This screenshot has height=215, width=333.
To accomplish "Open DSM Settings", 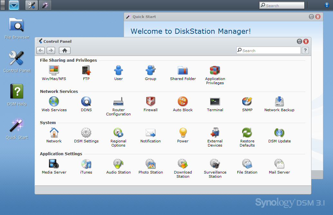I will point(86,135).
